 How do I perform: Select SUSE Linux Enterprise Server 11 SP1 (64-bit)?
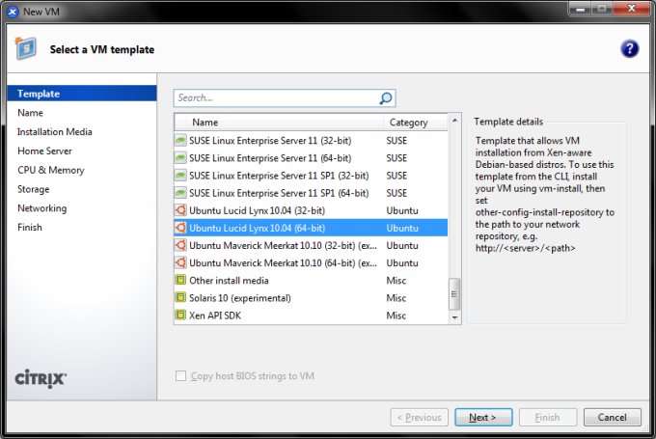(x=311, y=193)
